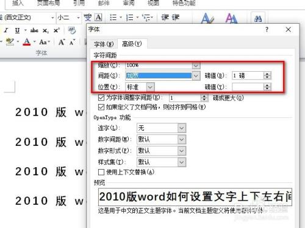This screenshot has width=305, height=228.
Task: Open the 连字 ligatures dropdown
Action: [x=182, y=128]
